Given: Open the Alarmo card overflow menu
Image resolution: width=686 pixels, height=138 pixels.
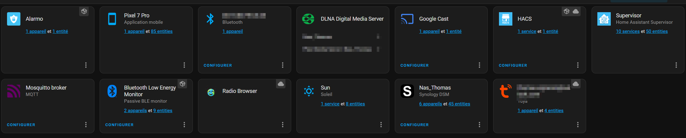Looking at the screenshot, I should (x=86, y=65).
